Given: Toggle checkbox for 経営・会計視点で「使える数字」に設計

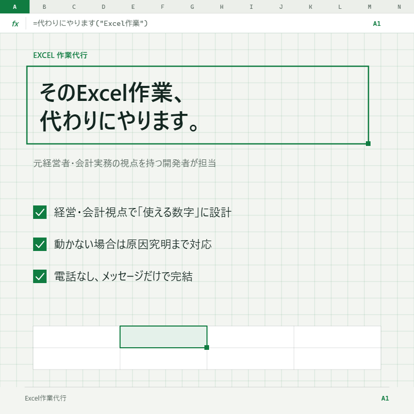Looking at the screenshot, I should [40, 212].
